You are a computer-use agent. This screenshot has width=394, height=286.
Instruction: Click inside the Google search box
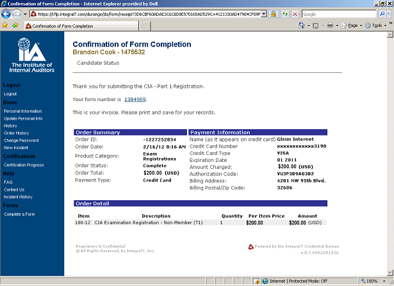click(x=335, y=13)
